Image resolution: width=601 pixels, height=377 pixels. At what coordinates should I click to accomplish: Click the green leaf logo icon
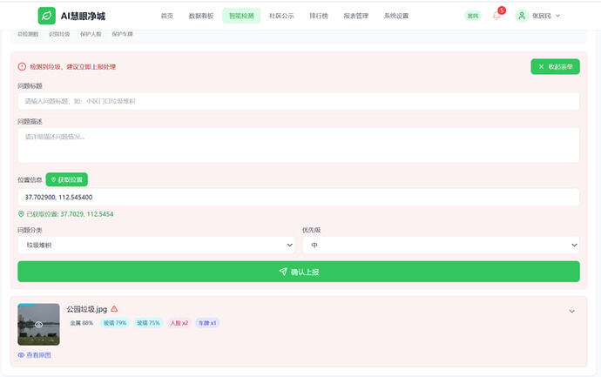pyautogui.click(x=47, y=16)
